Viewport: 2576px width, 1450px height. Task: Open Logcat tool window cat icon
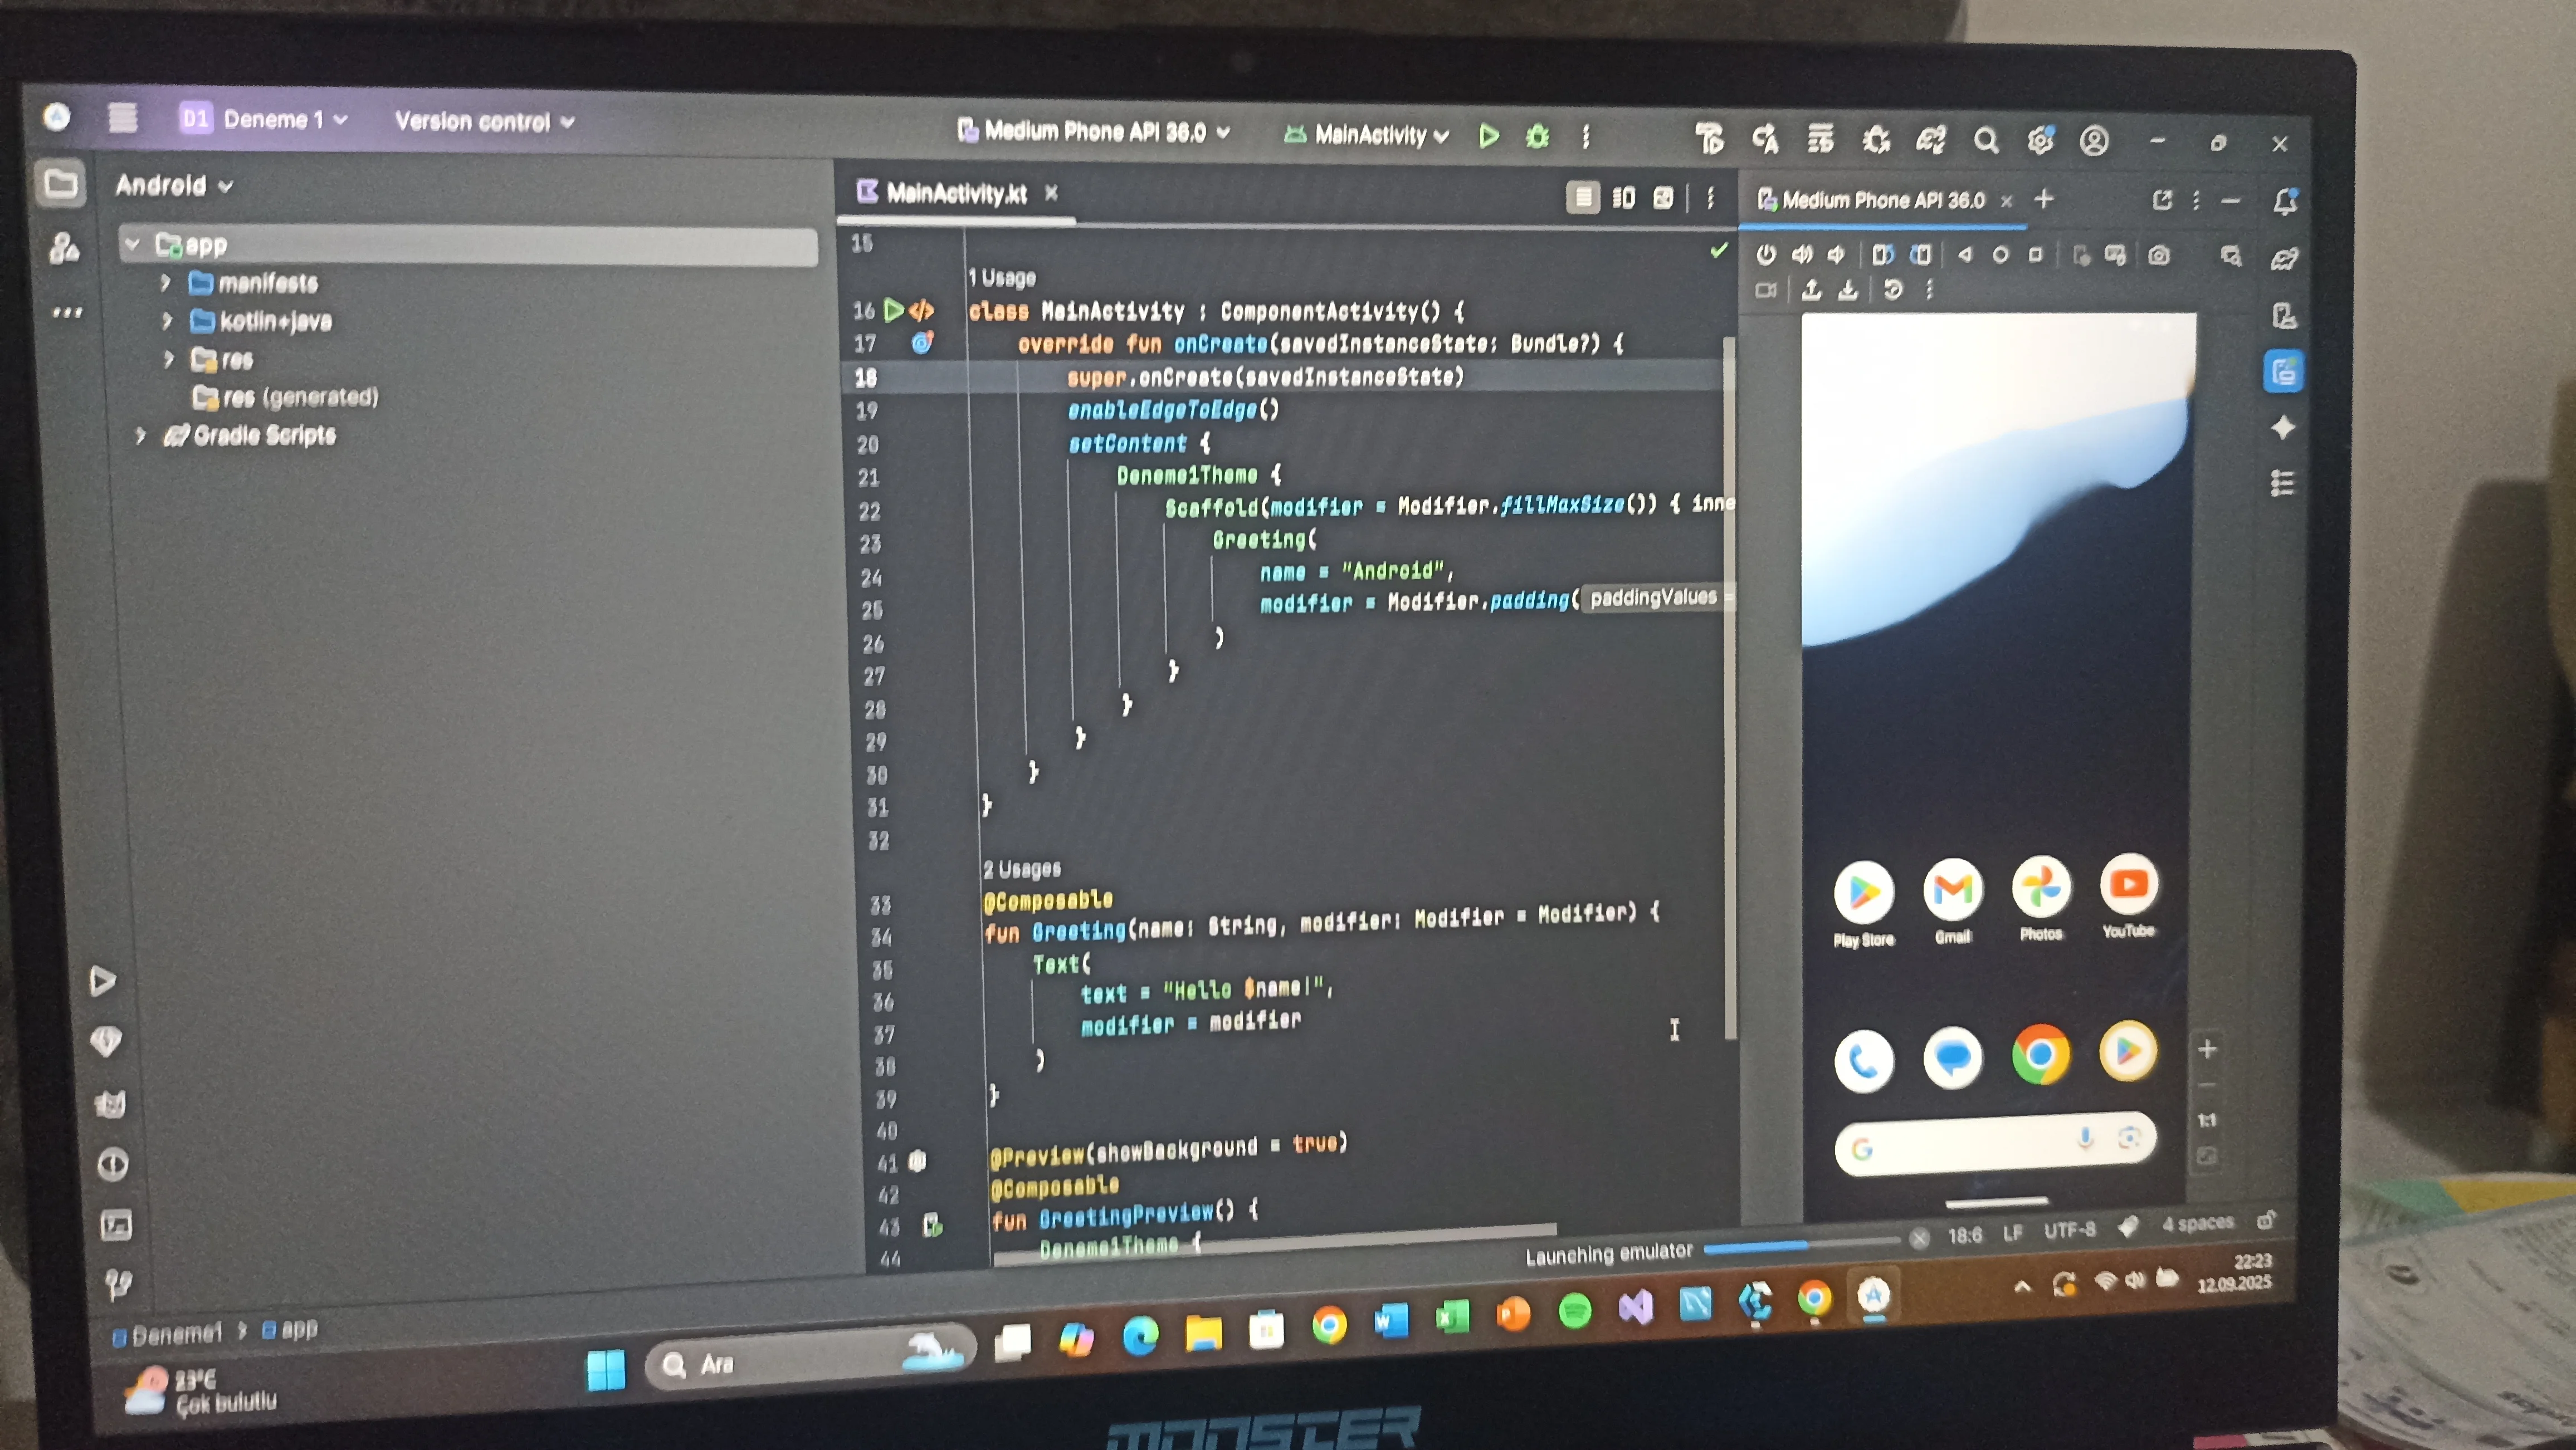[x=110, y=1104]
